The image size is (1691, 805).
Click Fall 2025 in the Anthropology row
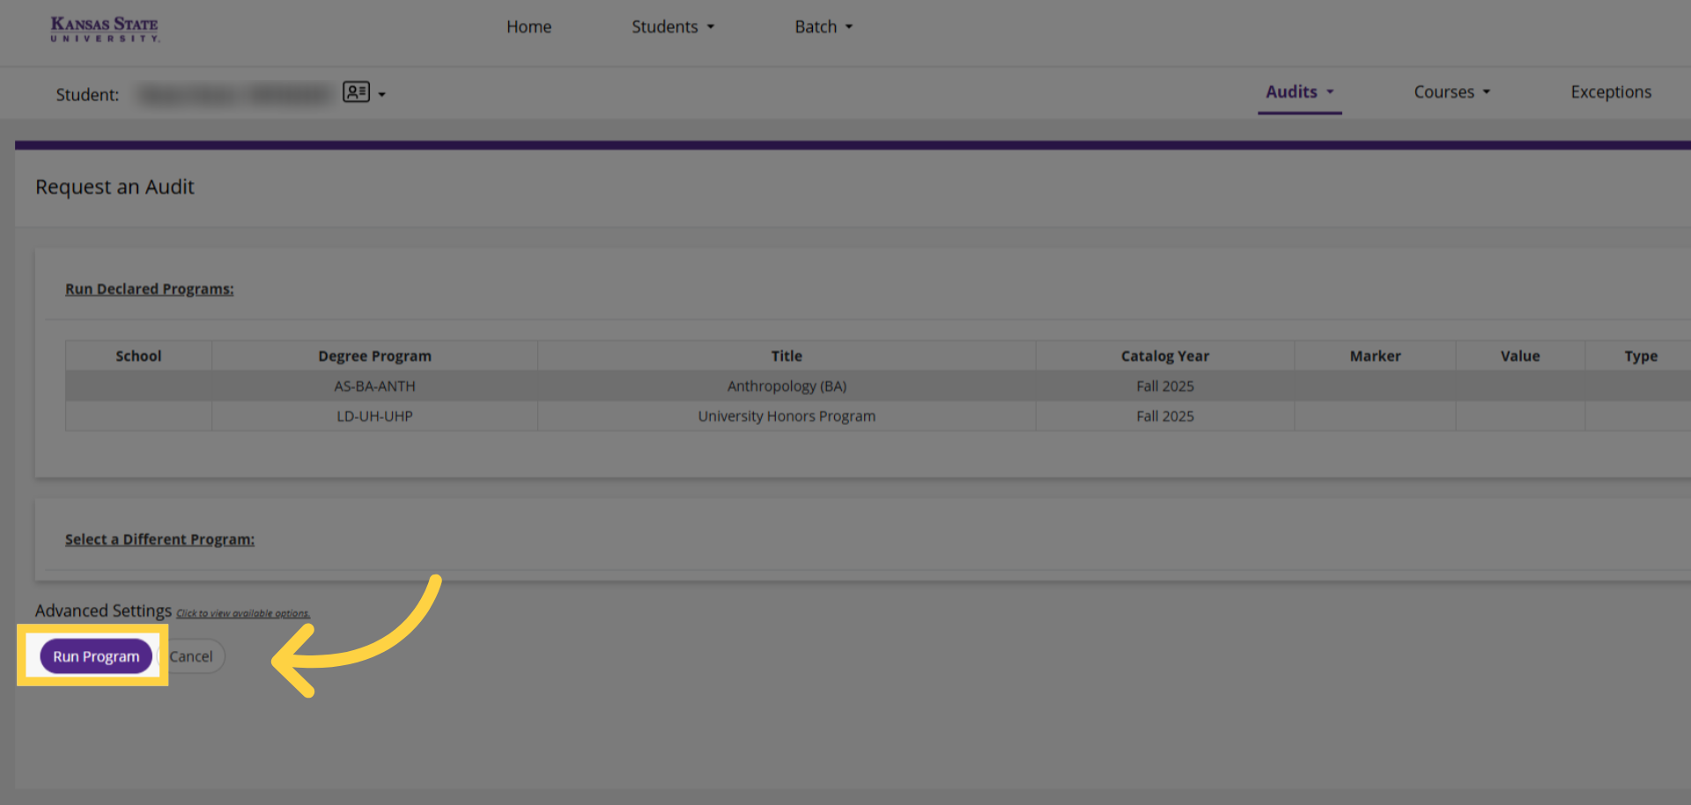point(1165,386)
